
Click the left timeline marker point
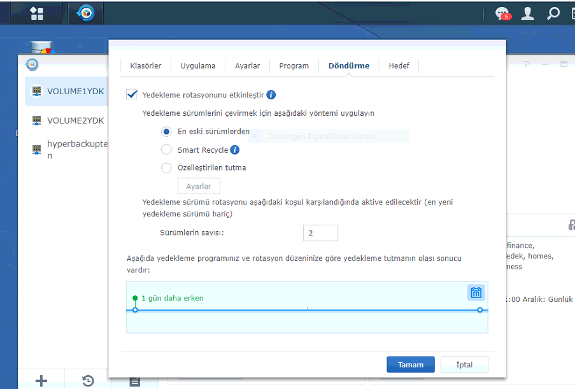[135, 310]
